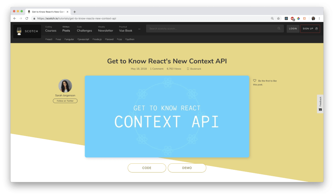Click the '1 Comment' link
The width and height of the screenshot is (334, 196).
(x=157, y=69)
